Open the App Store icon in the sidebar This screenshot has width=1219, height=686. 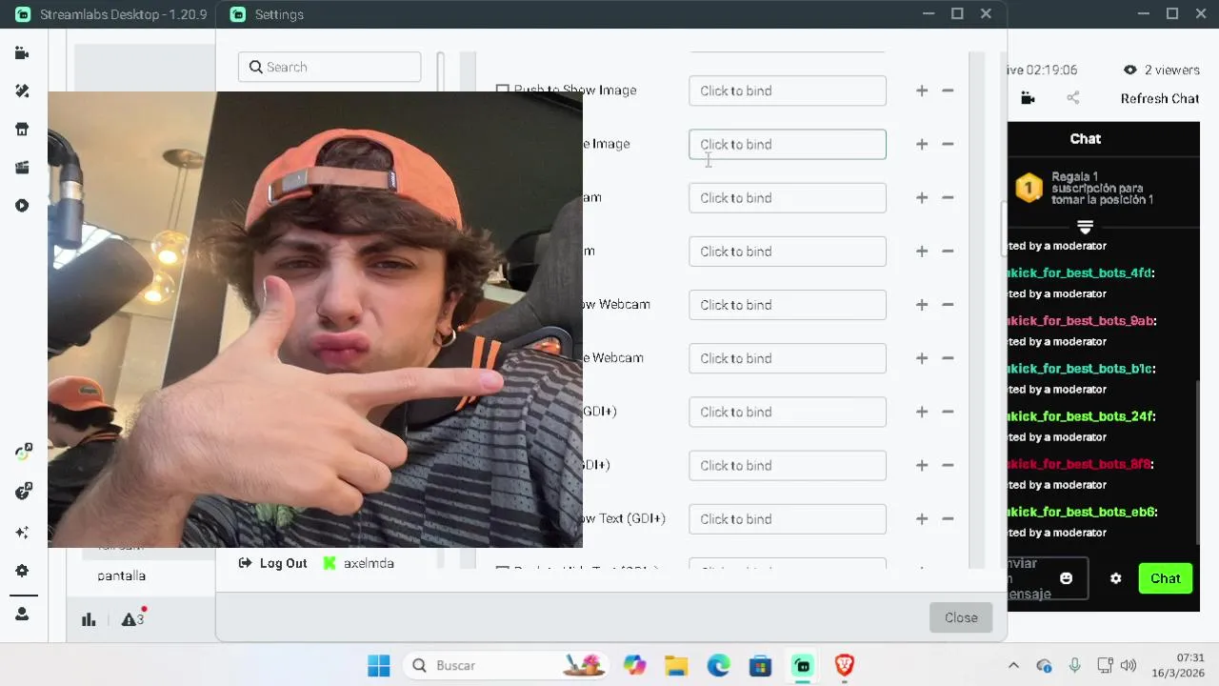(x=22, y=130)
